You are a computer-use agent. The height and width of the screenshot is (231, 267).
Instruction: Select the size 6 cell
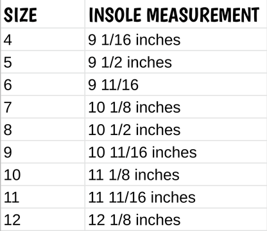click(43, 84)
